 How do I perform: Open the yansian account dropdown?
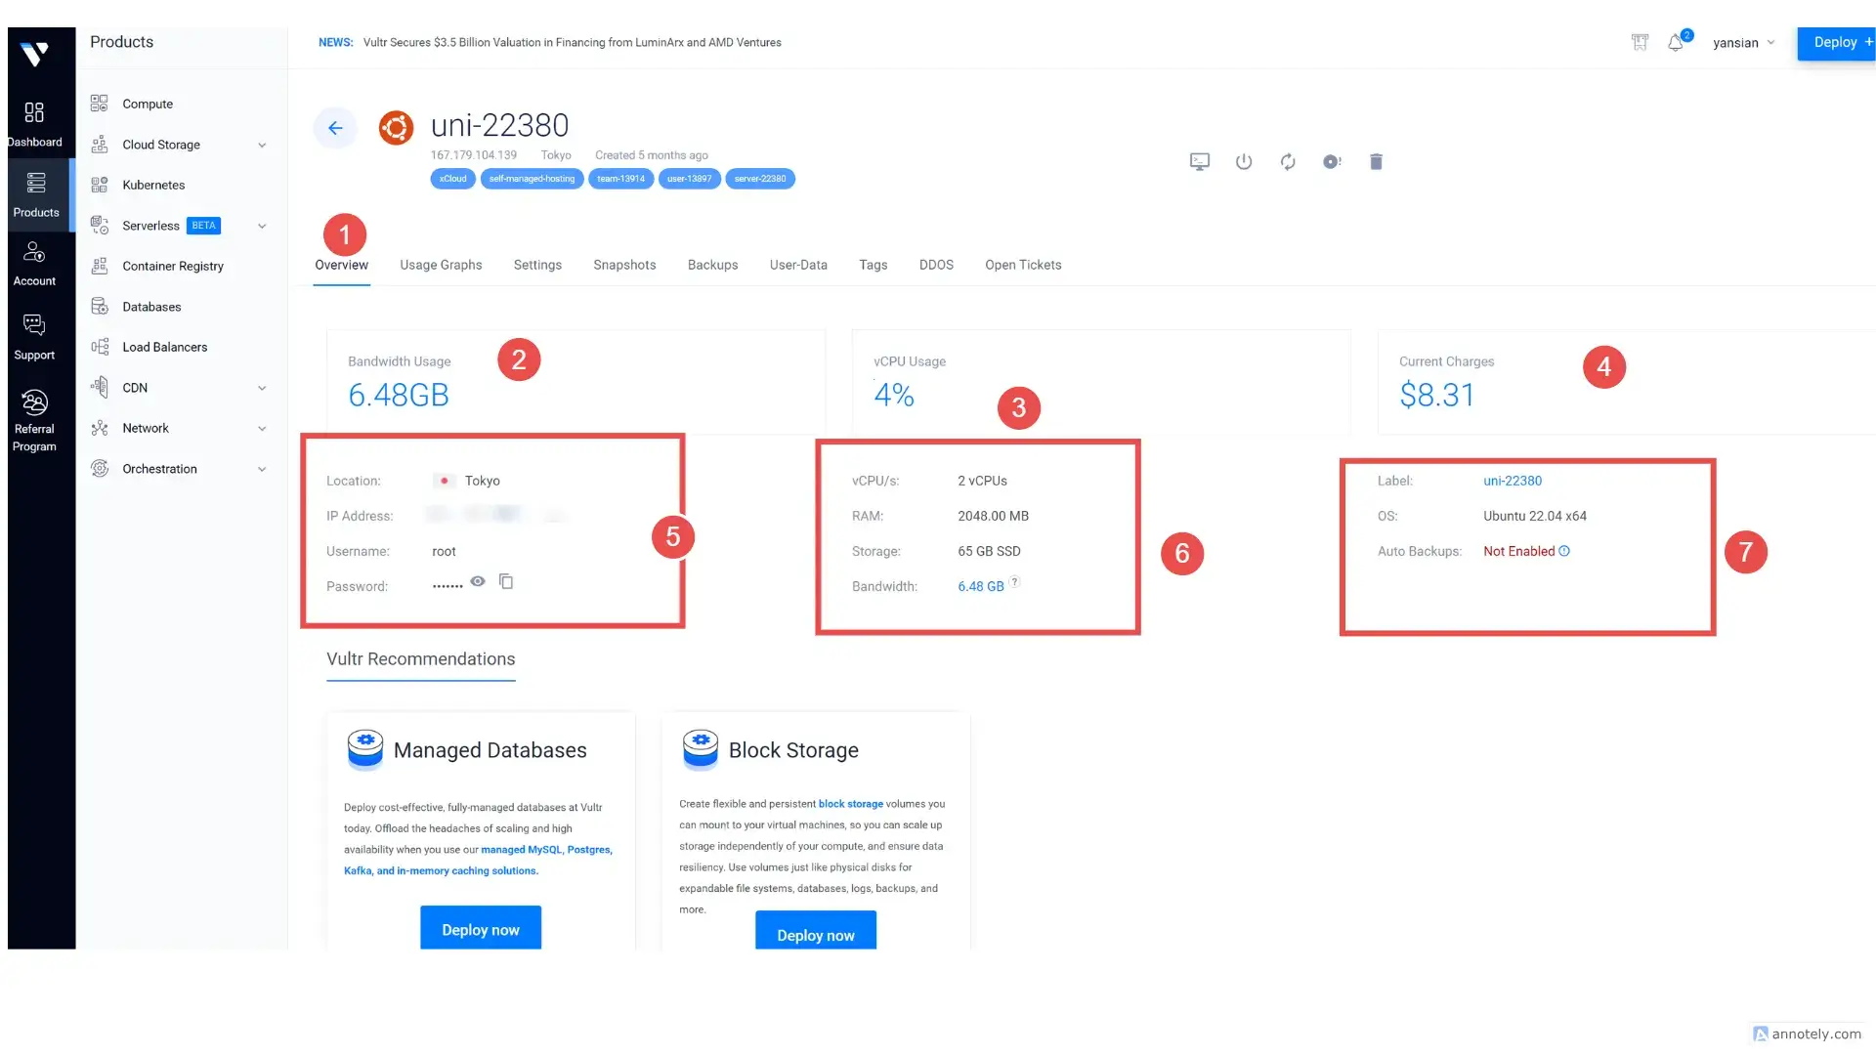pos(1743,43)
